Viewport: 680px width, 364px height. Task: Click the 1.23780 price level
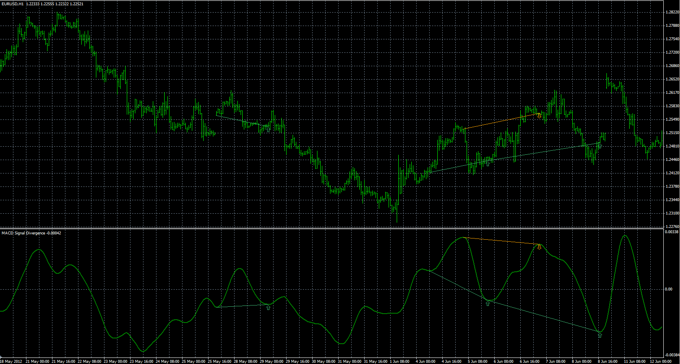click(x=672, y=186)
